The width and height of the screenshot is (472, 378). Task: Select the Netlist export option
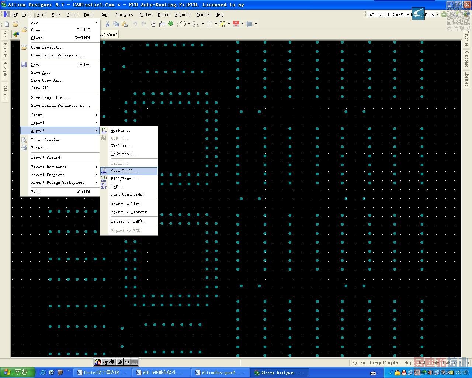click(129, 146)
